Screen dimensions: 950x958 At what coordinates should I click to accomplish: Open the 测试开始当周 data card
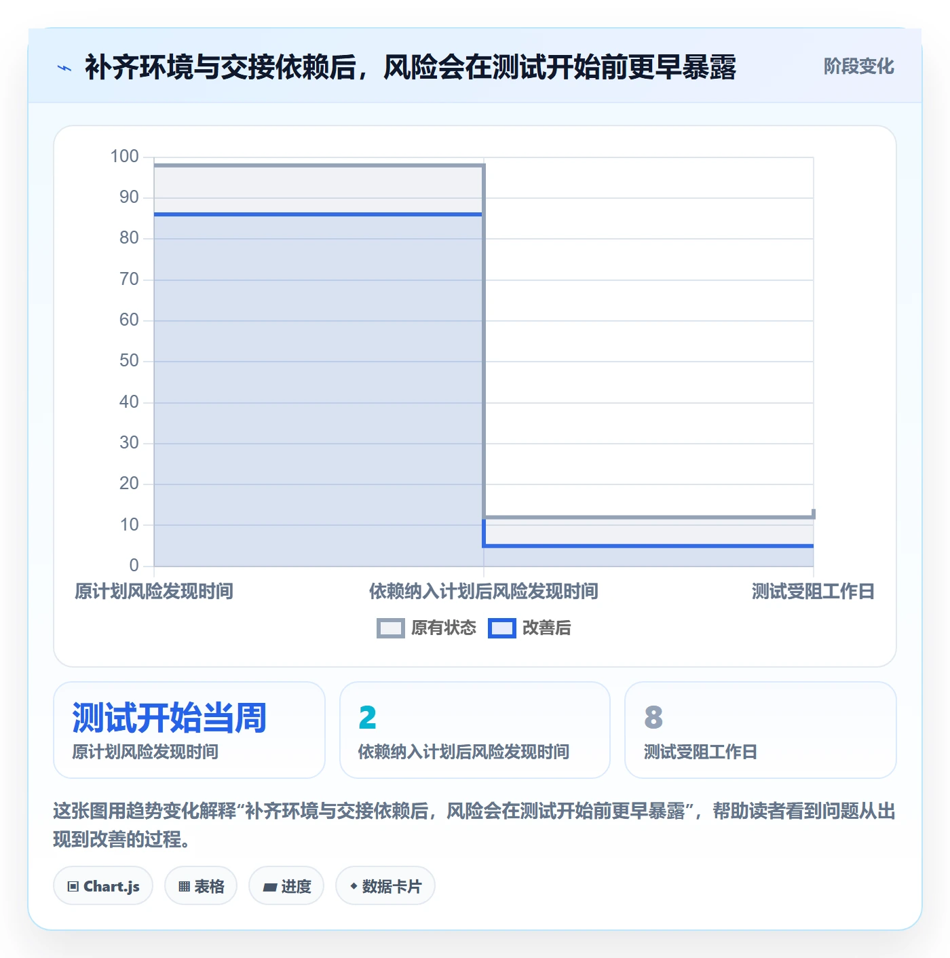189,730
